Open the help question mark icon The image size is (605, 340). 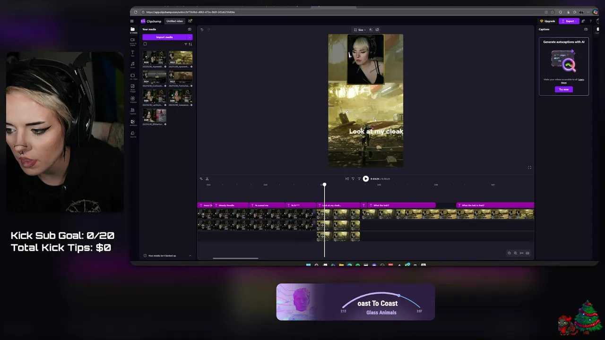pos(590,21)
